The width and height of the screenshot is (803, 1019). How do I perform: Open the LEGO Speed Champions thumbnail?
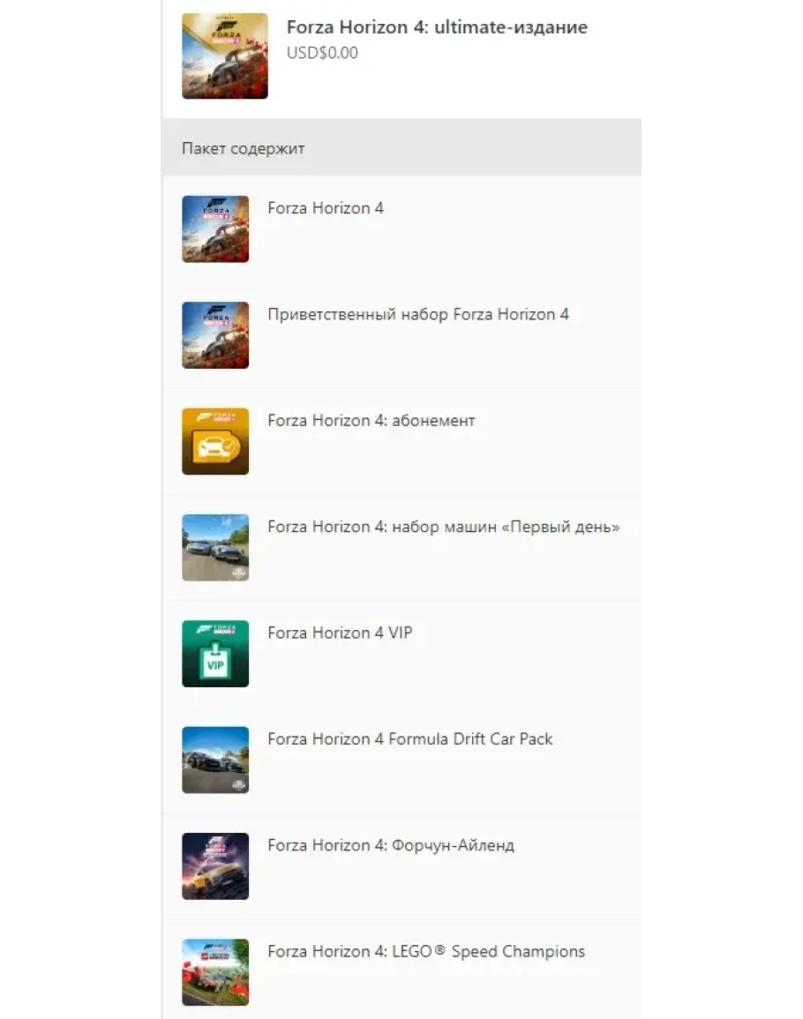pos(215,972)
